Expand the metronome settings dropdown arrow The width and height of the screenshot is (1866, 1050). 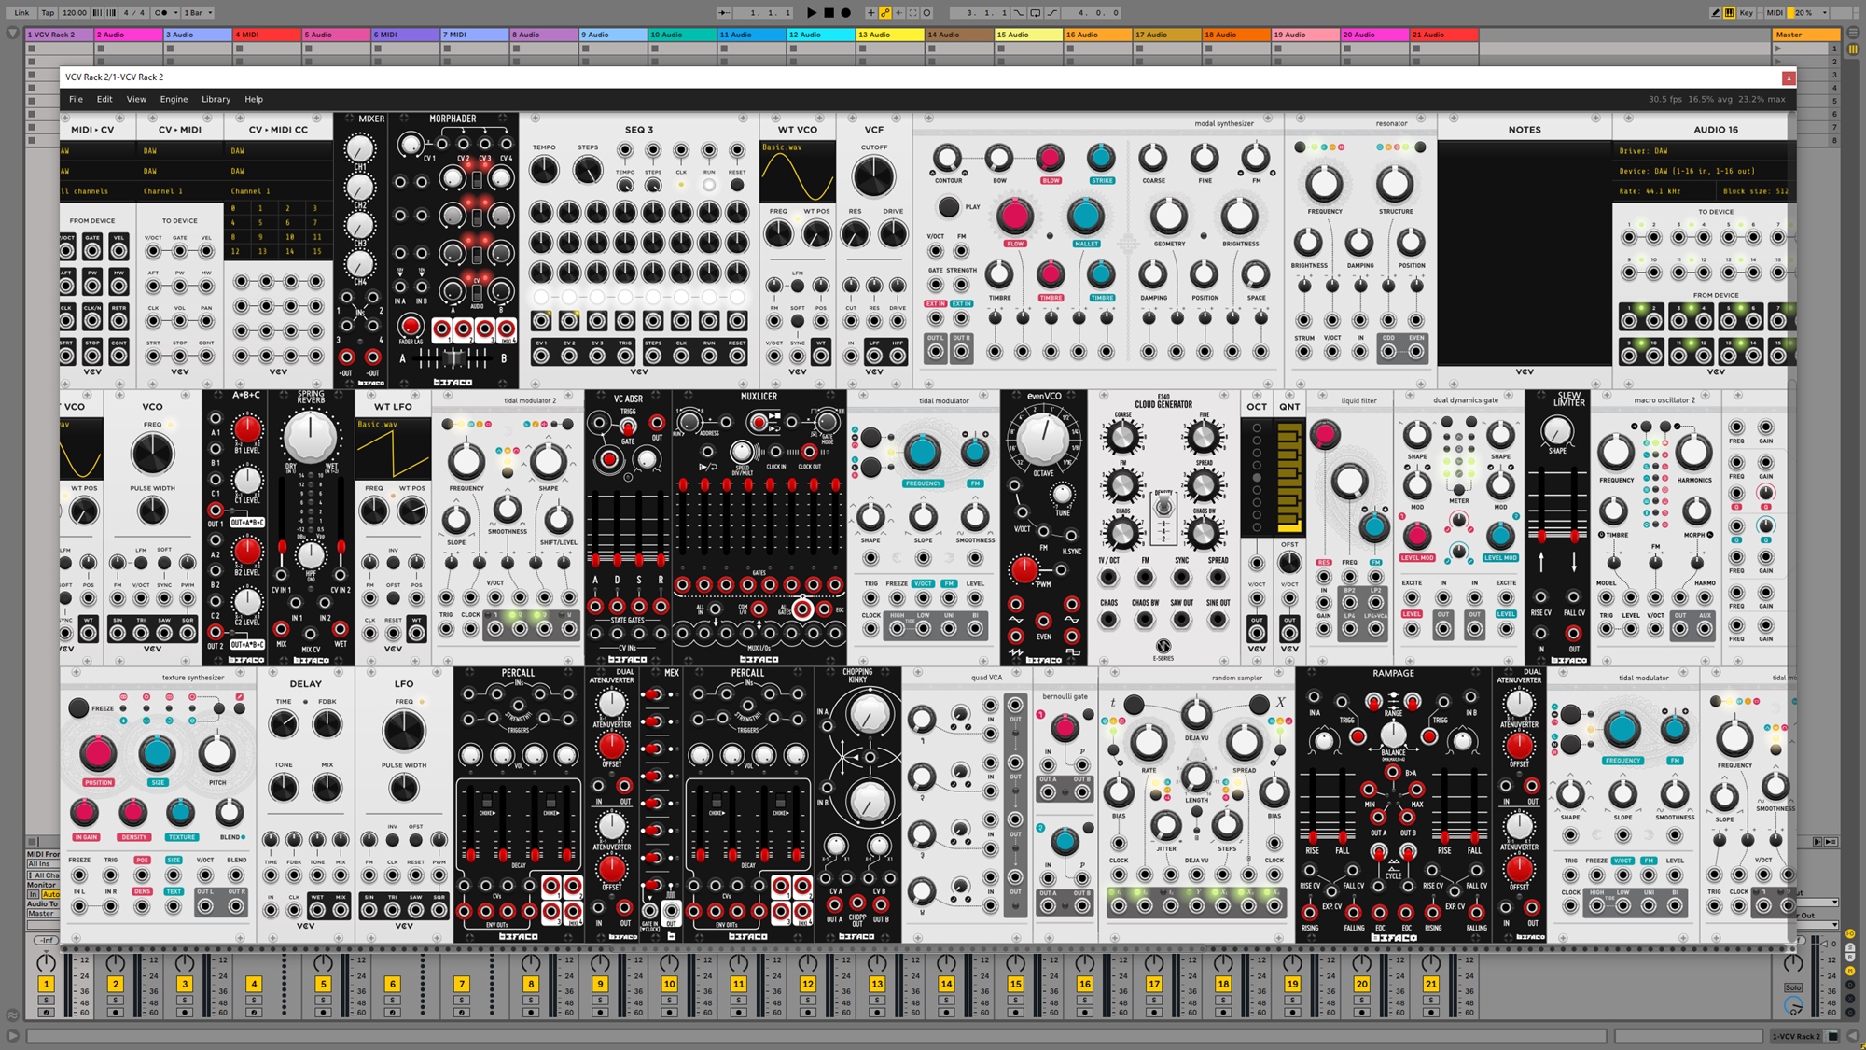coord(175,13)
